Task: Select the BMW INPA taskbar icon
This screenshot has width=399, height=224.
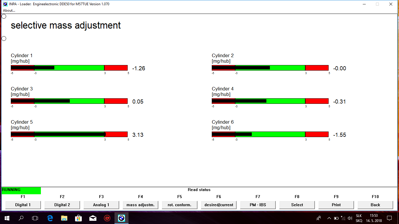Action: pos(121,218)
